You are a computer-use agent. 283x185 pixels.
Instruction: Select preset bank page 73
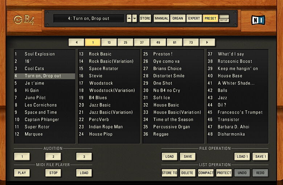tap(191, 42)
